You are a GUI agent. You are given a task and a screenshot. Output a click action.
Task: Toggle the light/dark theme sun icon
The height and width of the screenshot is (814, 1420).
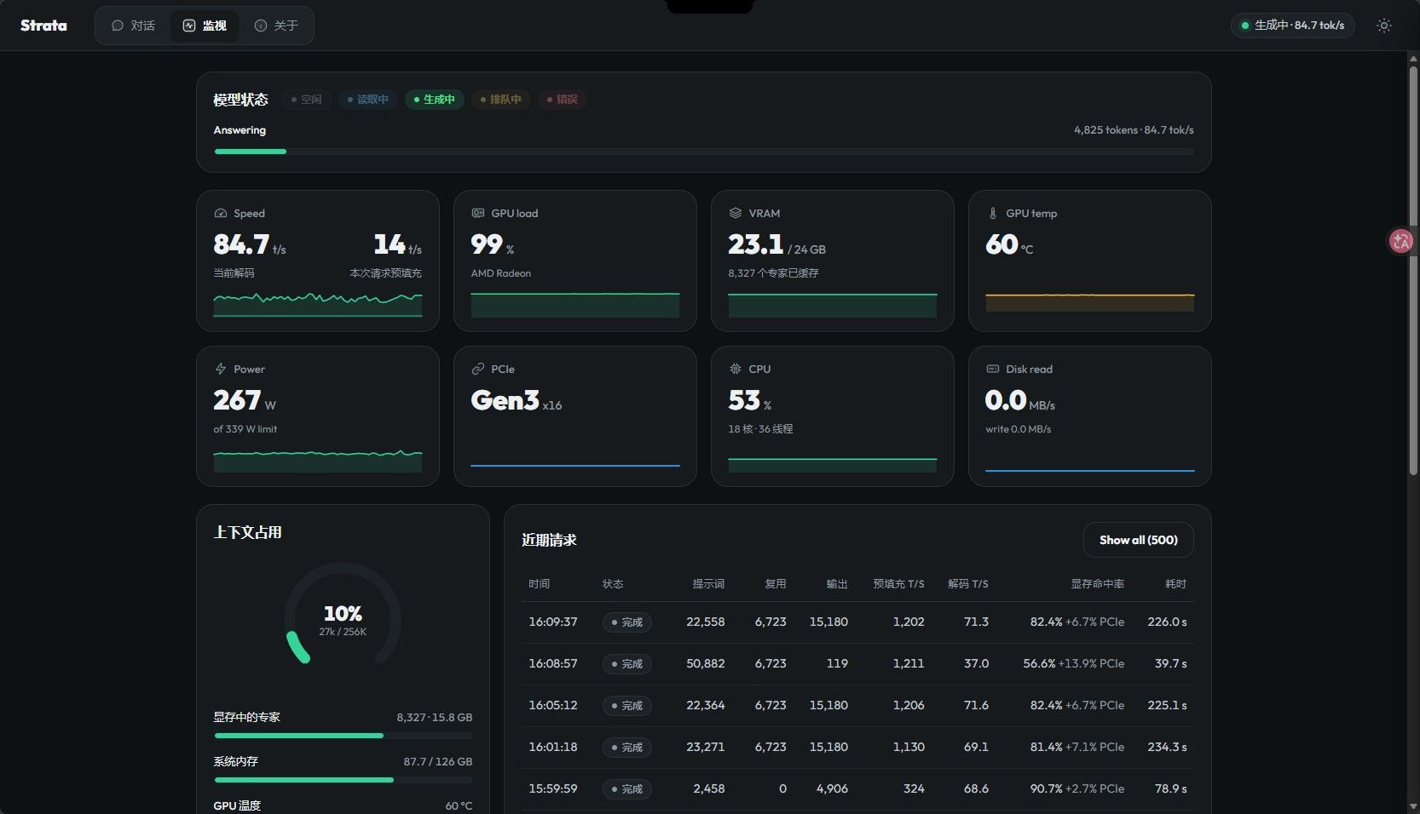click(1384, 26)
